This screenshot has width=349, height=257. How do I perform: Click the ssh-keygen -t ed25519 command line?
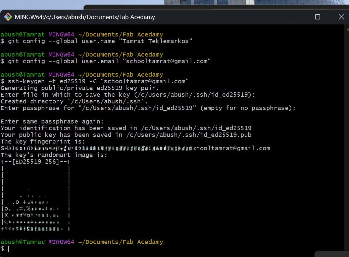point(95,81)
